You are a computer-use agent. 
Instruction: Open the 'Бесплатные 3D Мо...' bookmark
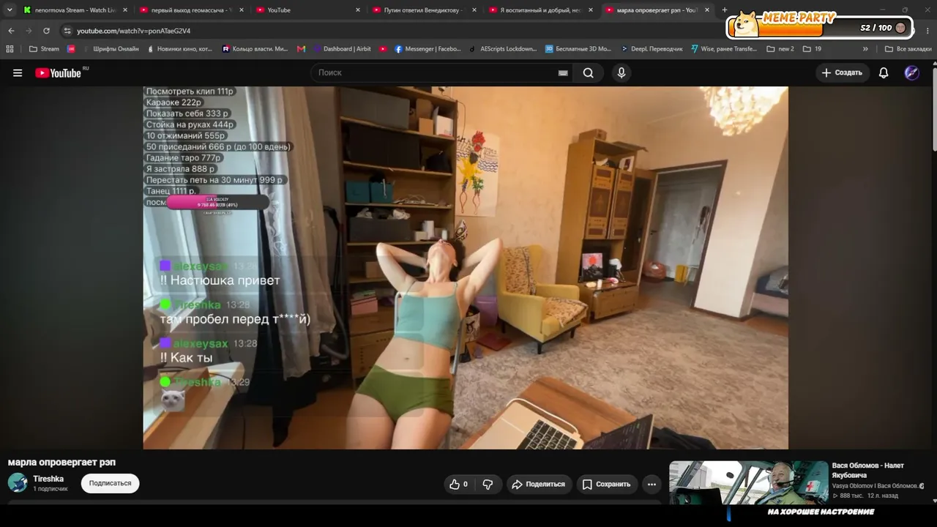tap(578, 49)
